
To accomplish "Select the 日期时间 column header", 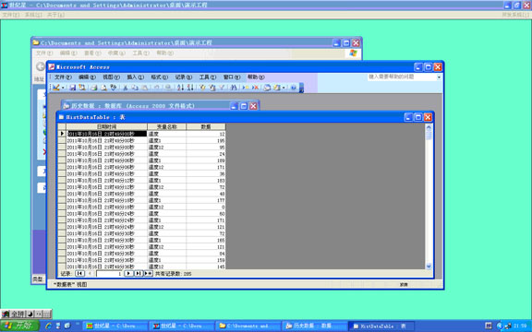I will pyautogui.click(x=106, y=126).
